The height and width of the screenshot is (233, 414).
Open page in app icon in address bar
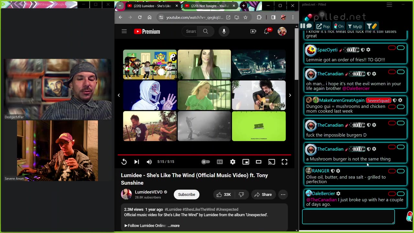click(228, 17)
